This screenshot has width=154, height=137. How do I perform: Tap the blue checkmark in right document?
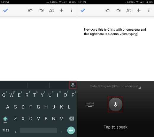[x=83, y=10]
